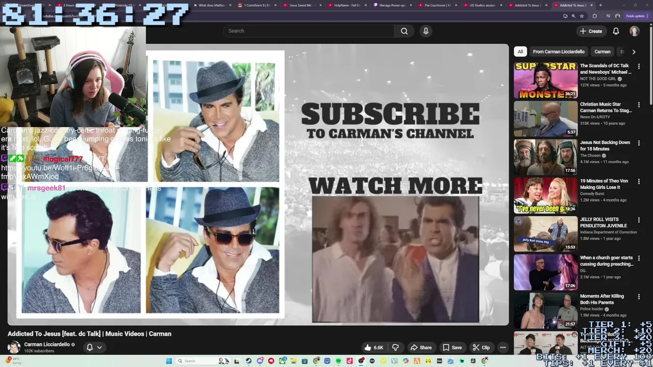Open the YouTube account avatar menu

point(634,31)
